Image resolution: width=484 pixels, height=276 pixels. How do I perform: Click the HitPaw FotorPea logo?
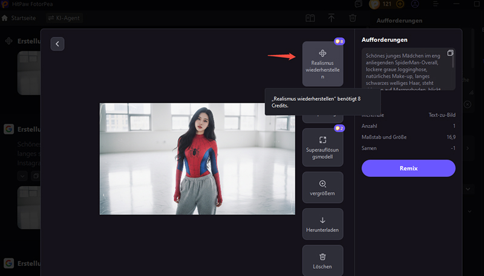click(5, 4)
